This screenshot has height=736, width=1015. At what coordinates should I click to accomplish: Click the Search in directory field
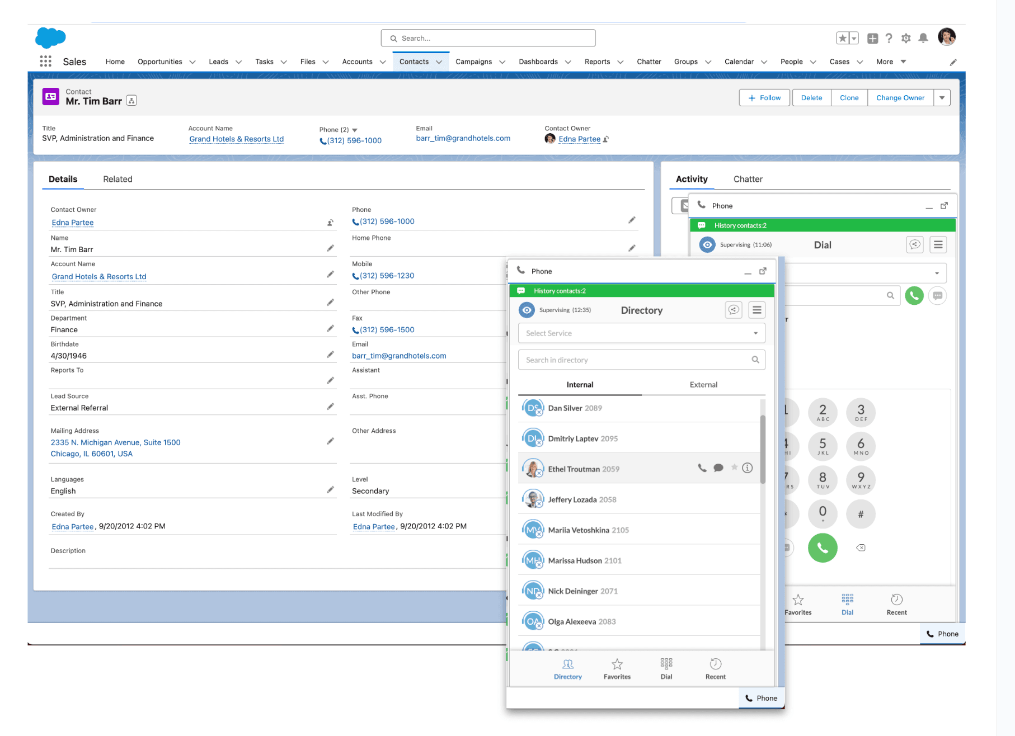642,360
